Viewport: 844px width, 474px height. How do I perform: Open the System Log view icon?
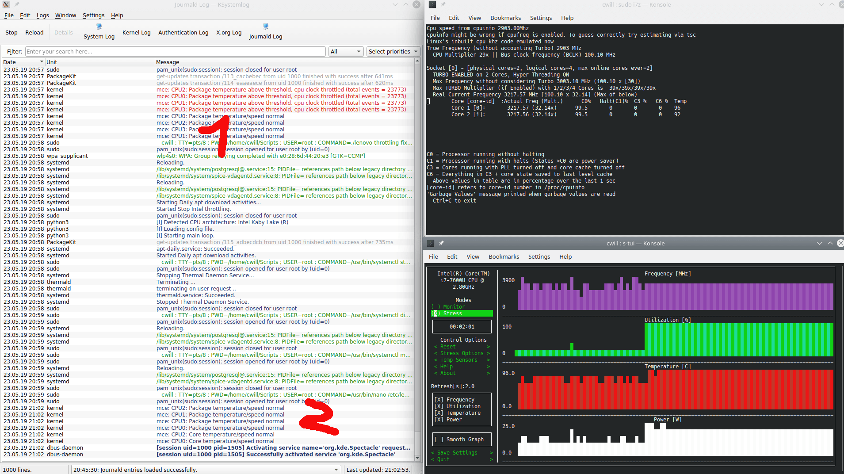pyautogui.click(x=99, y=27)
